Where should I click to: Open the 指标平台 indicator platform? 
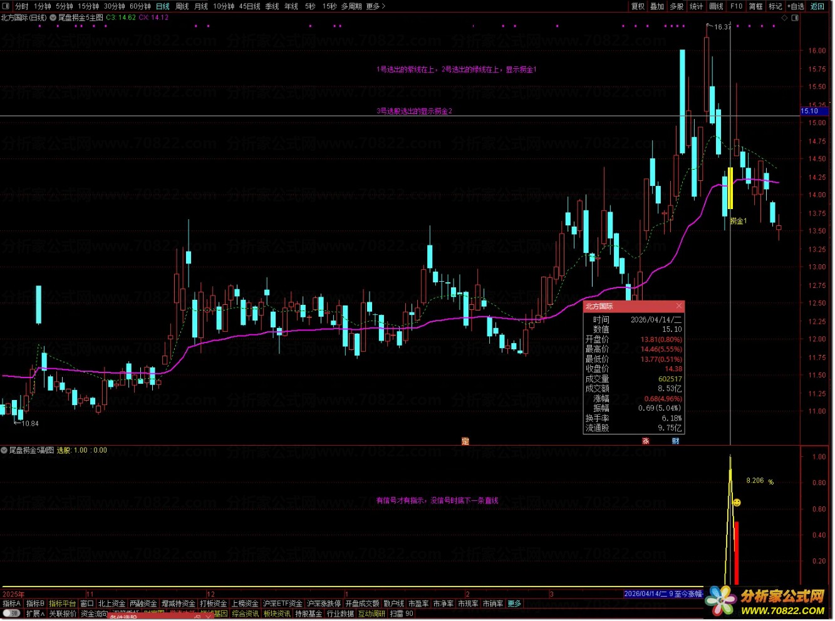coord(63,604)
